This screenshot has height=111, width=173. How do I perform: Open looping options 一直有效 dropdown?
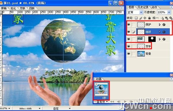tap(101, 102)
